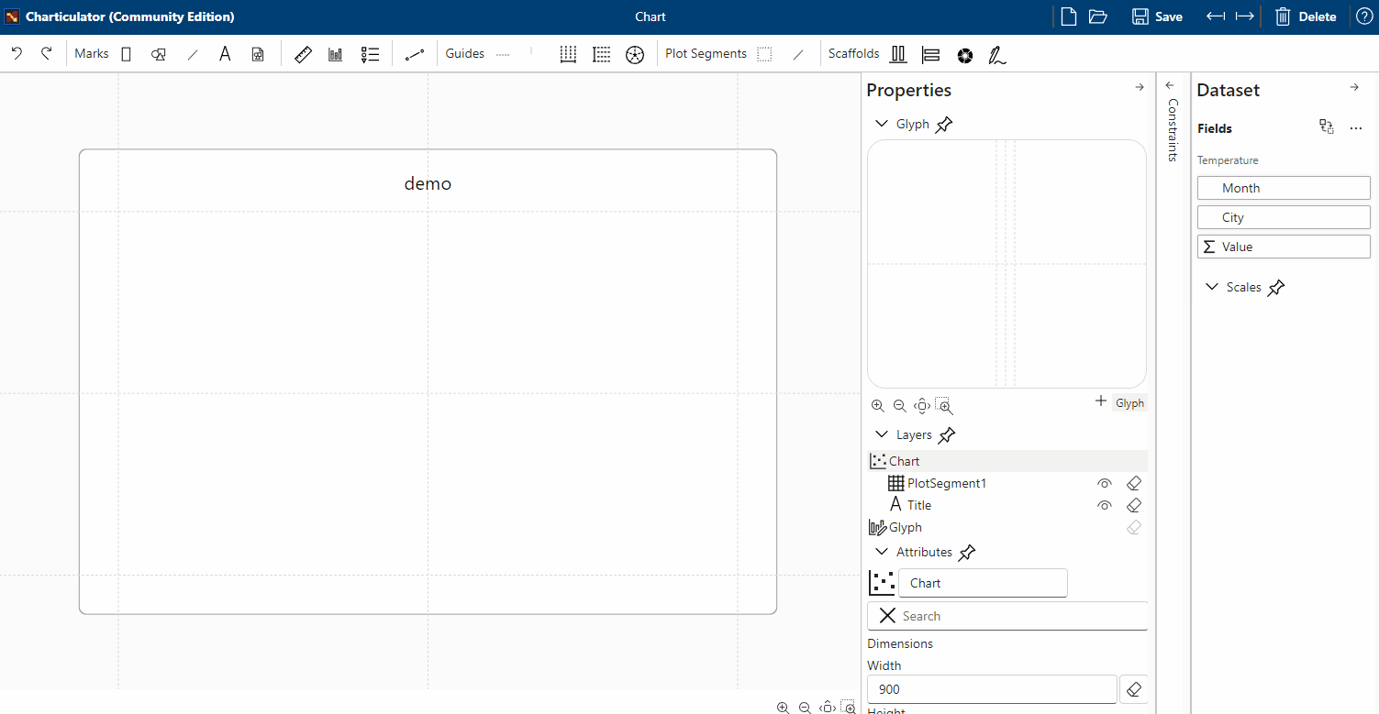Screen dimensions: 1379x714
Task: Pin the Glyph properties section open
Action: pos(944,124)
